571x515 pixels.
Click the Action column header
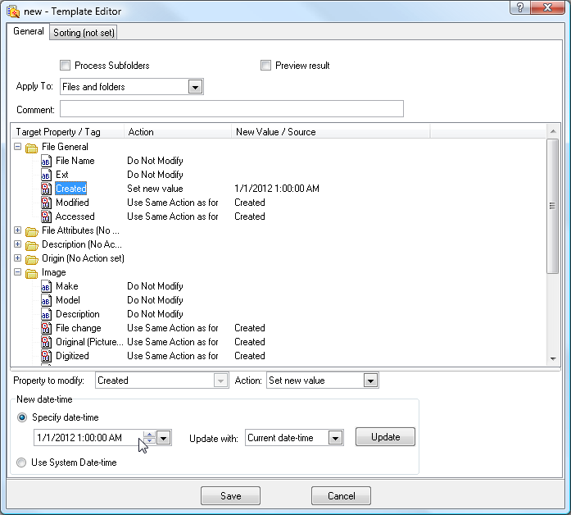178,132
